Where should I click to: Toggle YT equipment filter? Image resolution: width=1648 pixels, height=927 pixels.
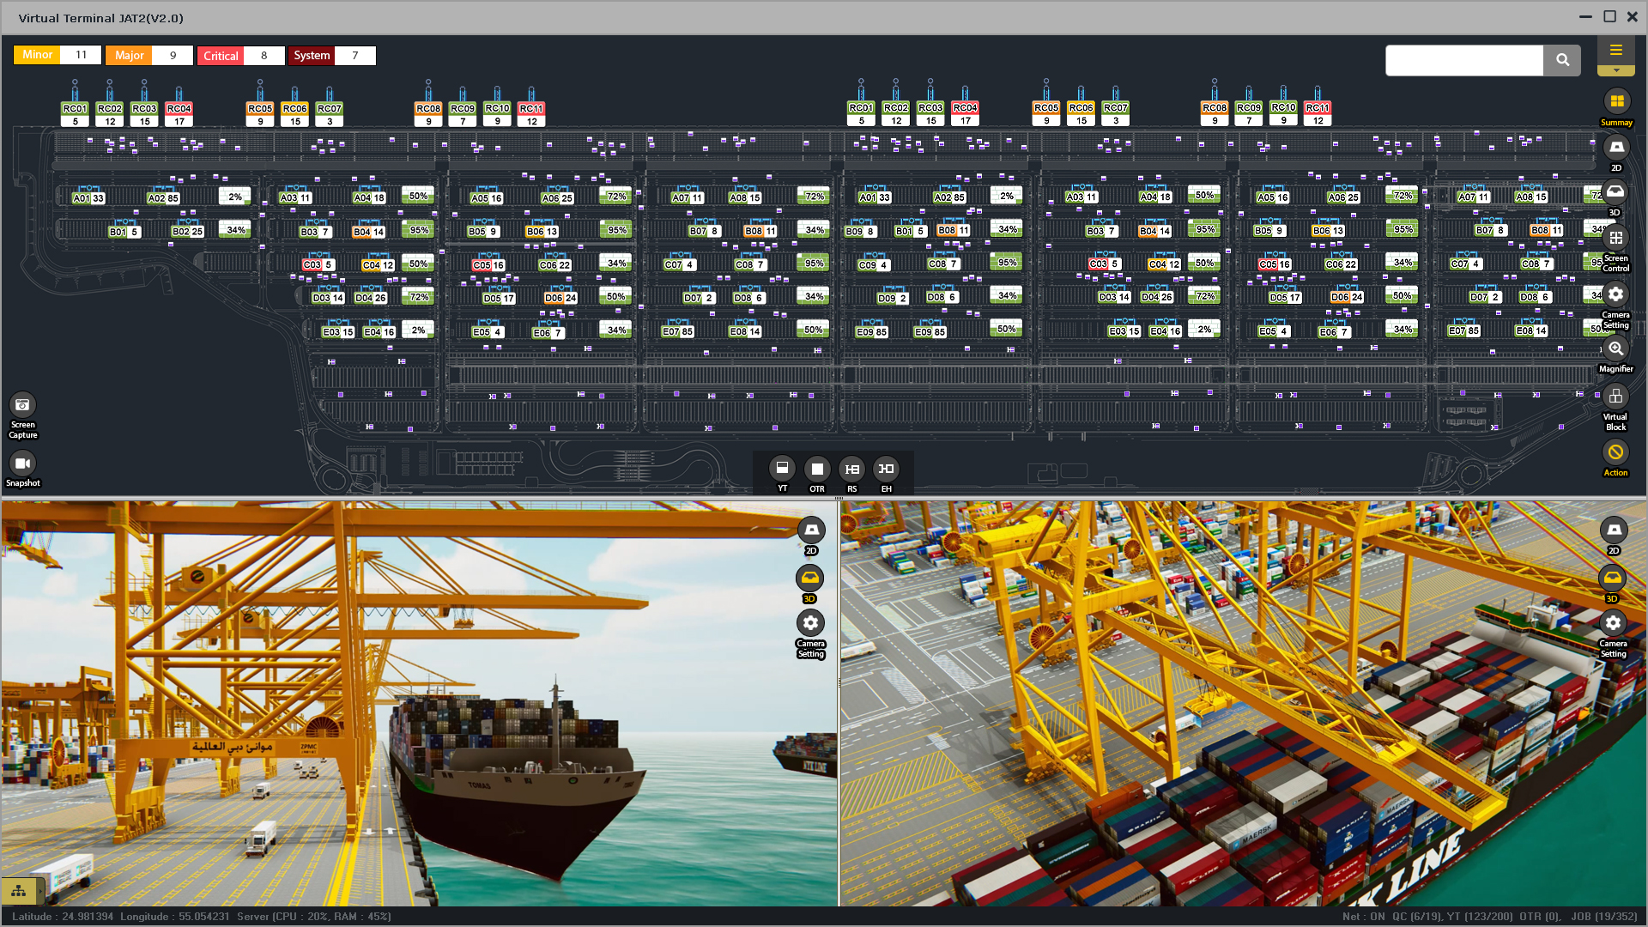pyautogui.click(x=782, y=469)
